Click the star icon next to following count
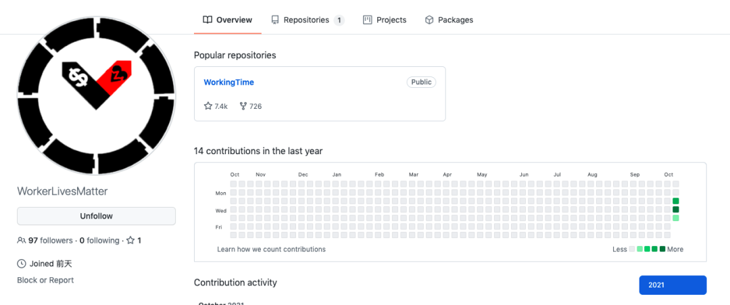The width and height of the screenshot is (730, 305). tap(130, 240)
